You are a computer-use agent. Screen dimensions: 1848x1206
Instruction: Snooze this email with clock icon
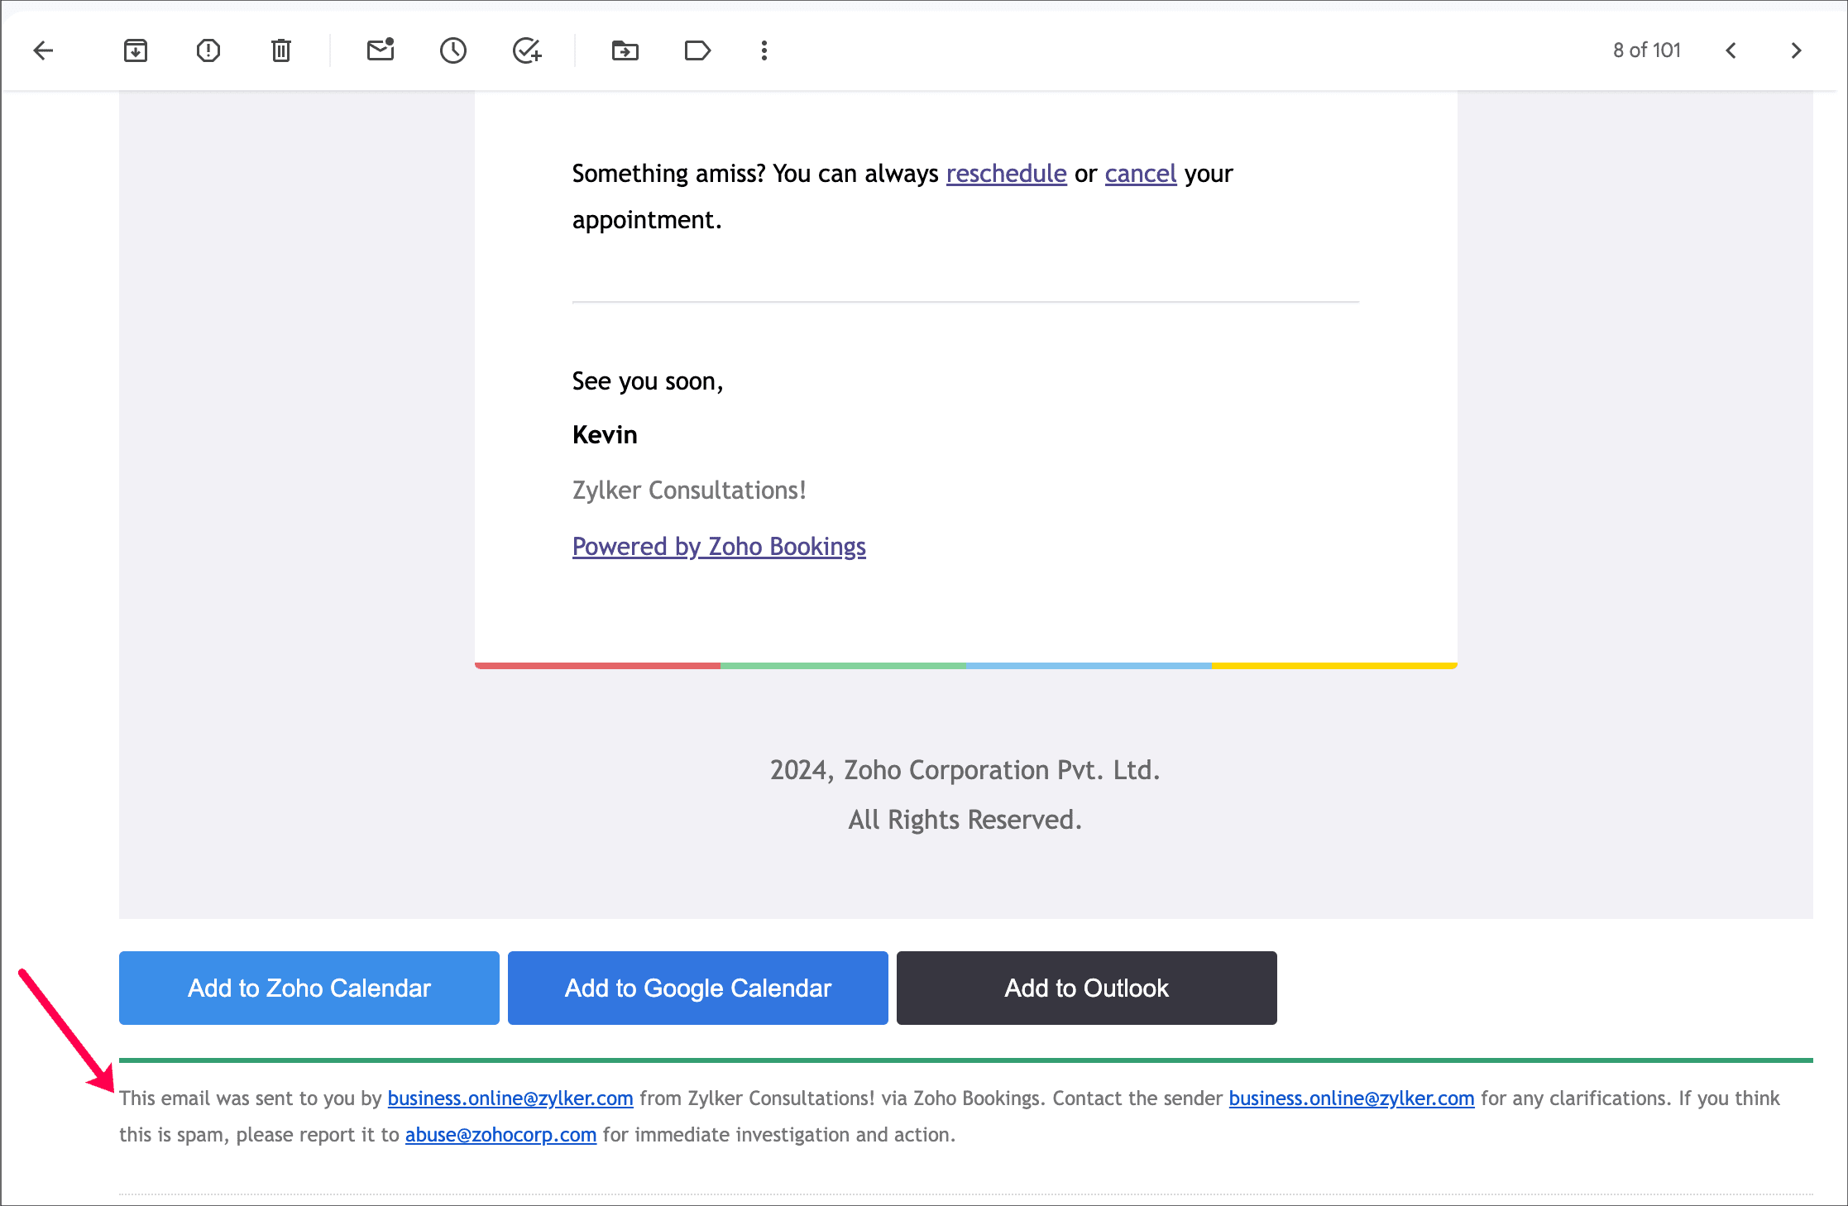(x=453, y=50)
